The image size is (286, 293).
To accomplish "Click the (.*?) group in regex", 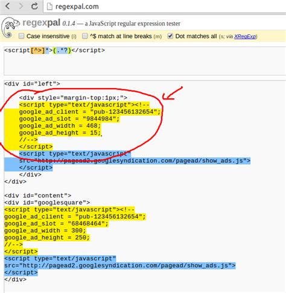I will [62, 50].
